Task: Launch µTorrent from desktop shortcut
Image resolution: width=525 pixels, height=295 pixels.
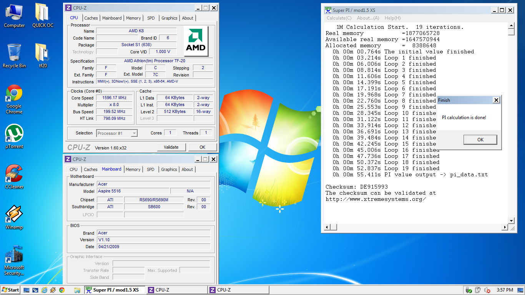Action: click(x=14, y=137)
